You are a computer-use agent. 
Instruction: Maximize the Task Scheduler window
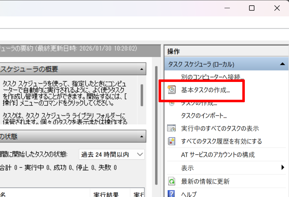point(252,8)
